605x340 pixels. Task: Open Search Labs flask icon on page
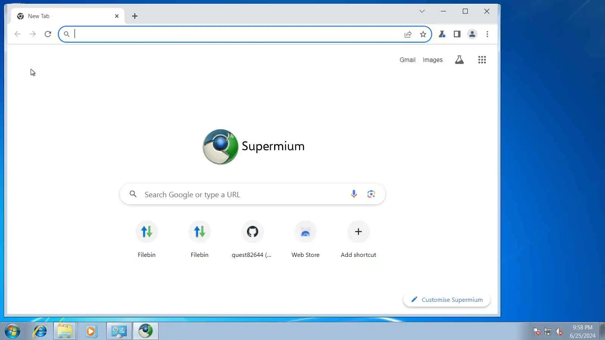pos(459,60)
